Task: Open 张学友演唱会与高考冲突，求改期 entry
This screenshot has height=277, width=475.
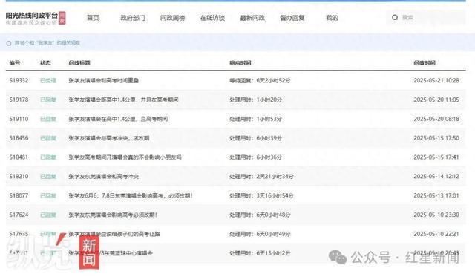Action: click(x=109, y=138)
